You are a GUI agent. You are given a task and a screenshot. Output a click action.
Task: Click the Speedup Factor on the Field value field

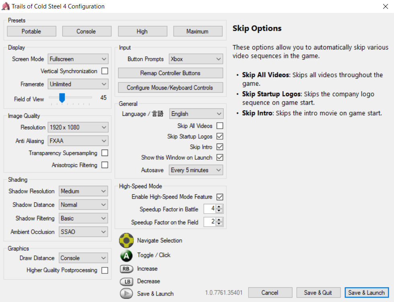point(210,222)
